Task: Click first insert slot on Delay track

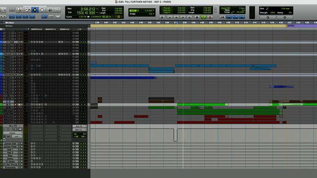Action: coord(32,159)
